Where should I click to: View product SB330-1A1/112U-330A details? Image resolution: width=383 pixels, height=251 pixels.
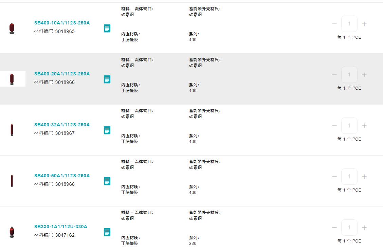(x=60, y=227)
